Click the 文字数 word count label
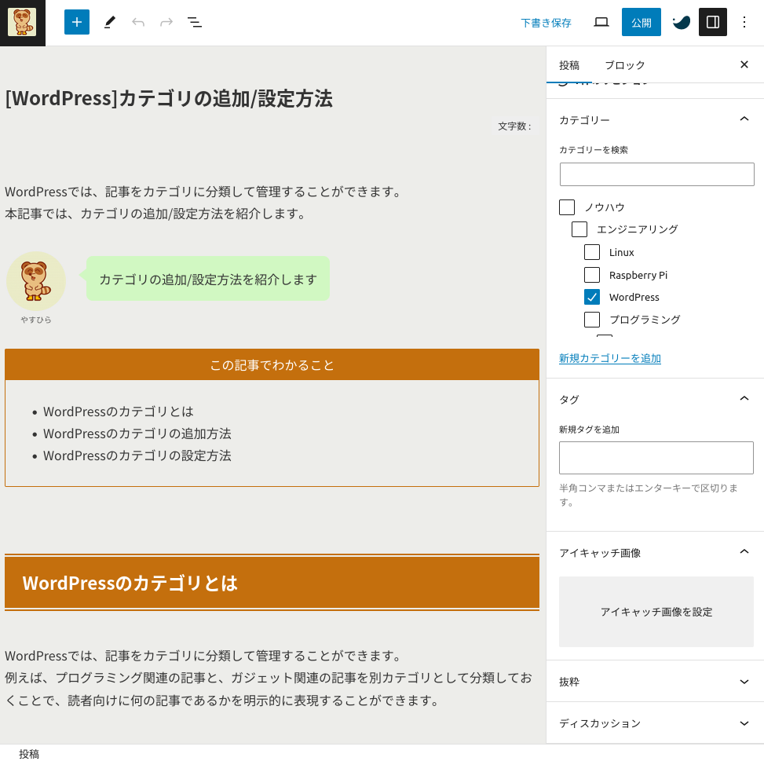 [514, 126]
